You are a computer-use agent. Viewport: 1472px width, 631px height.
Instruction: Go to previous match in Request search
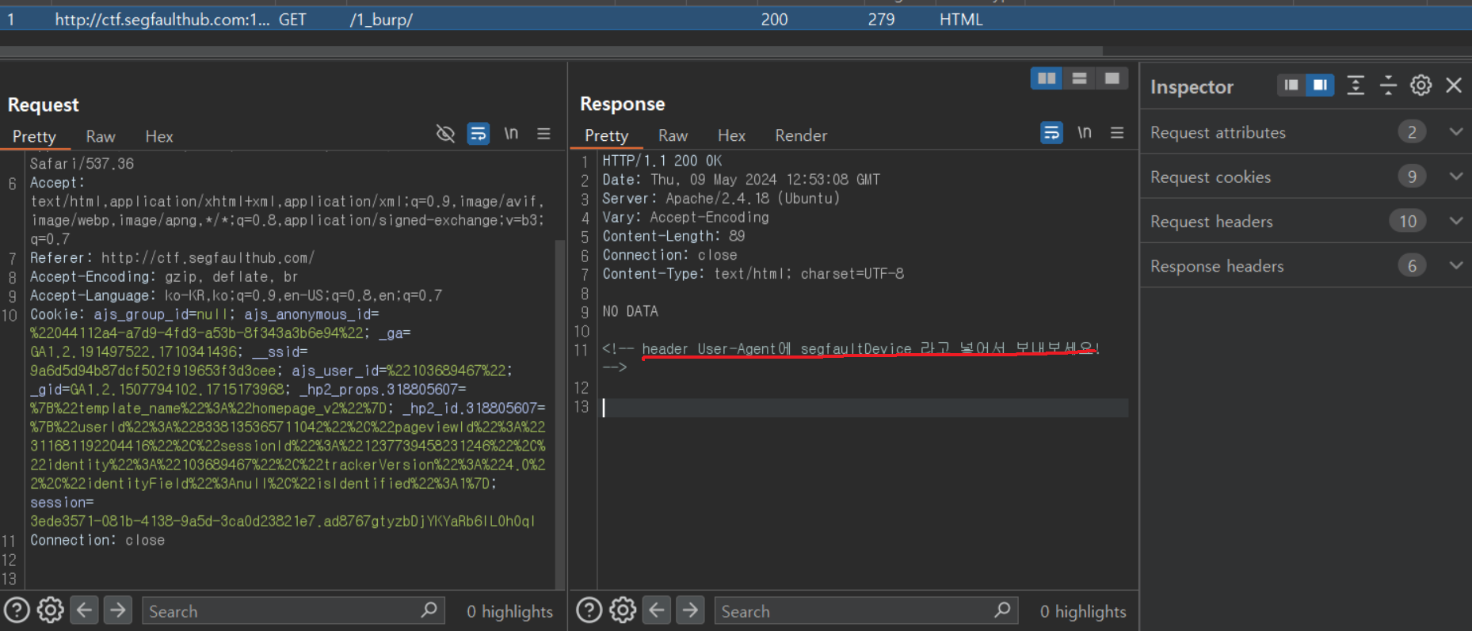pos(85,610)
